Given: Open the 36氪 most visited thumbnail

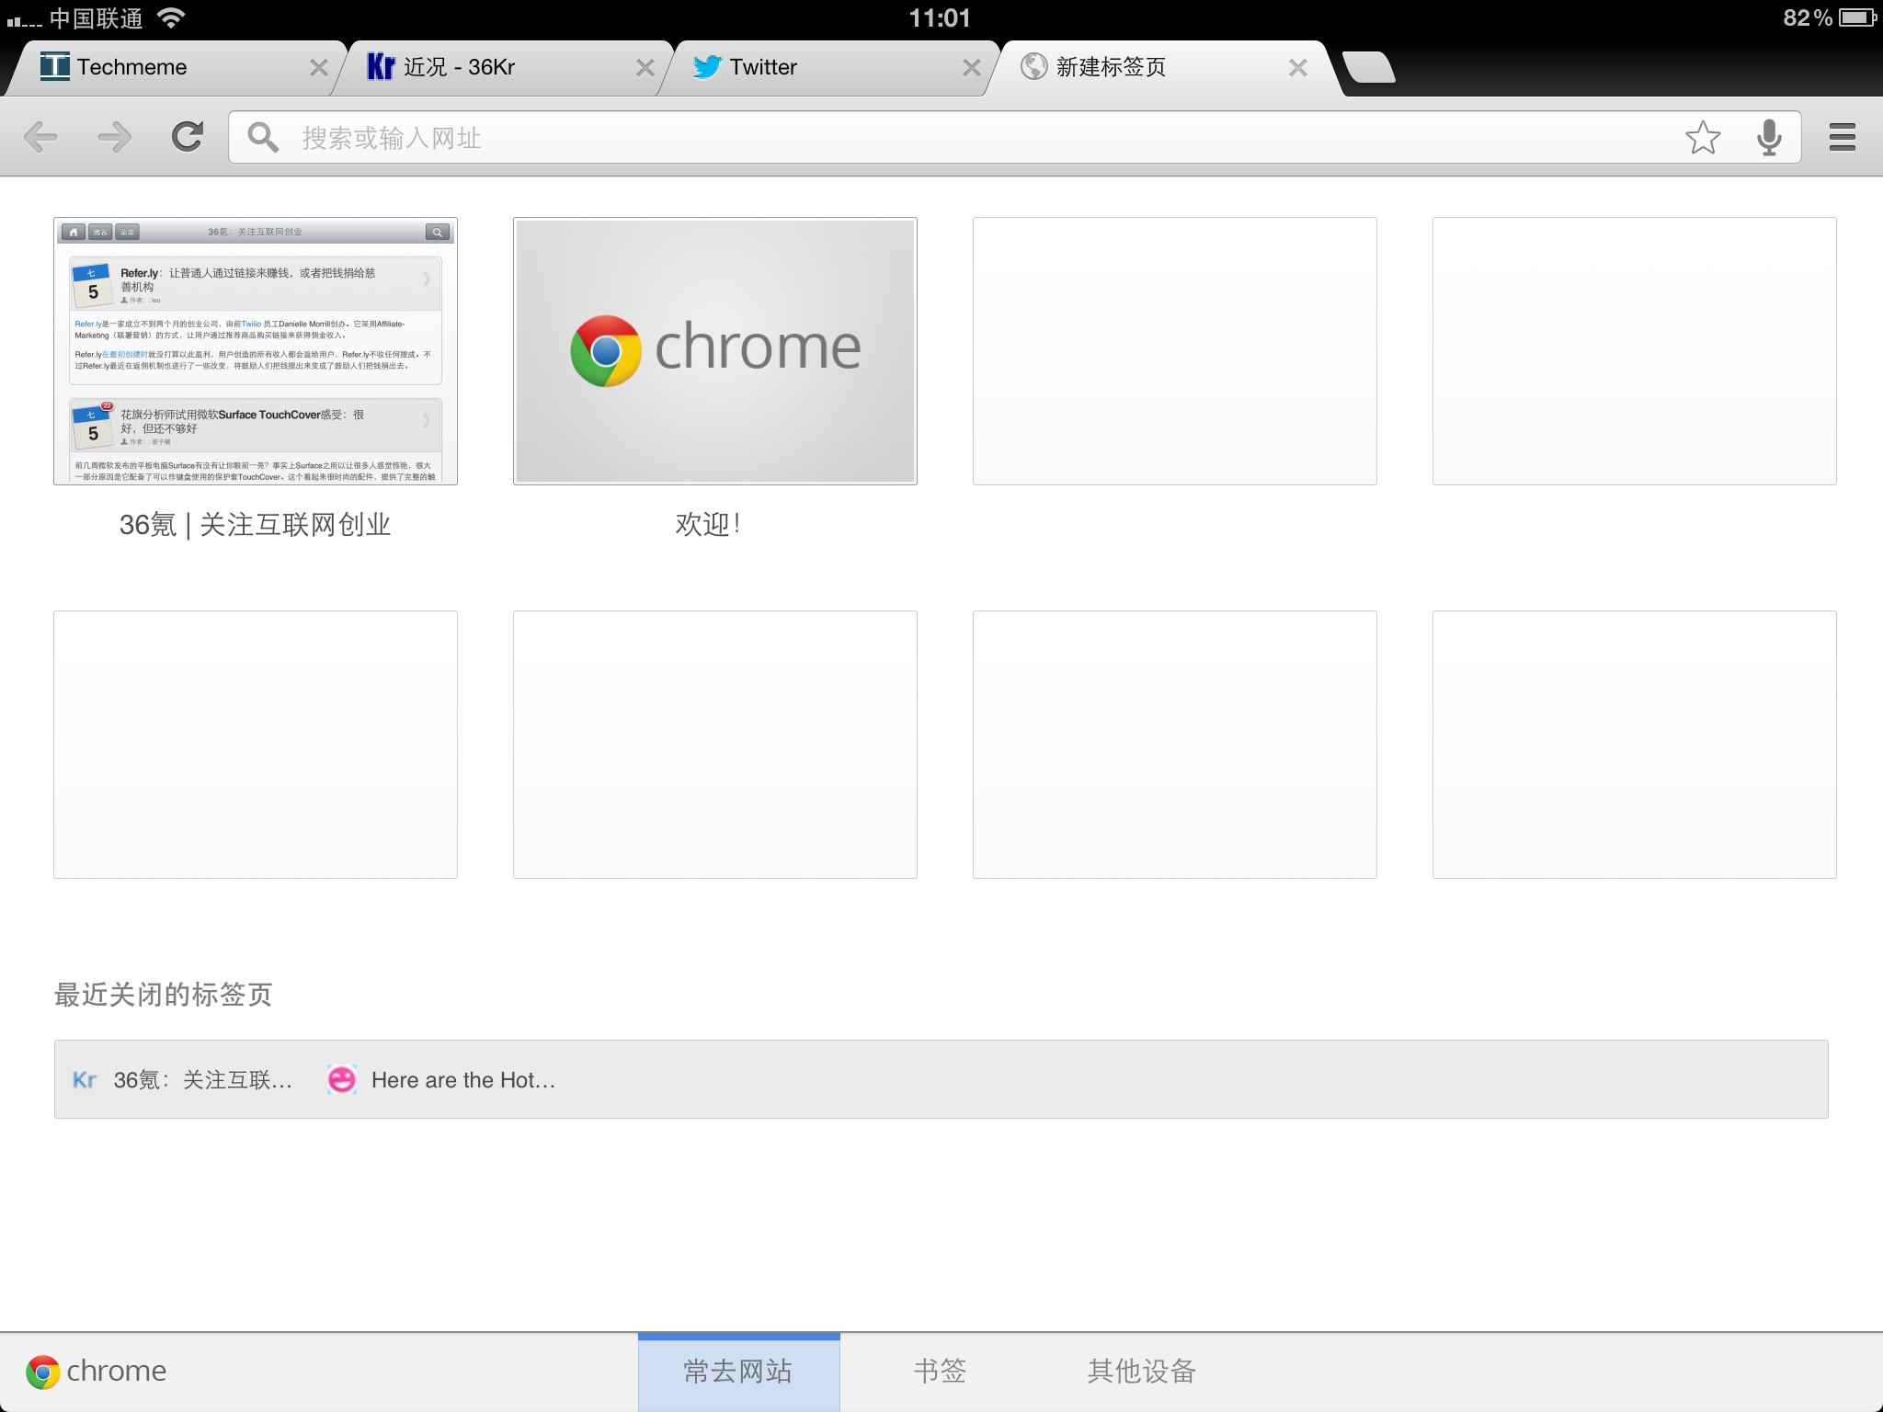Looking at the screenshot, I should (x=256, y=351).
